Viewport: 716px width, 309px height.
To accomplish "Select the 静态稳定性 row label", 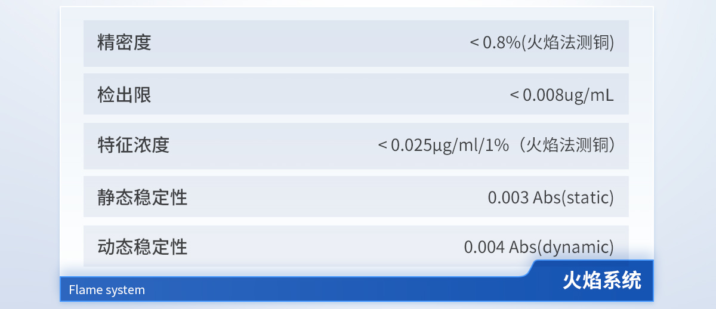I will pos(142,197).
